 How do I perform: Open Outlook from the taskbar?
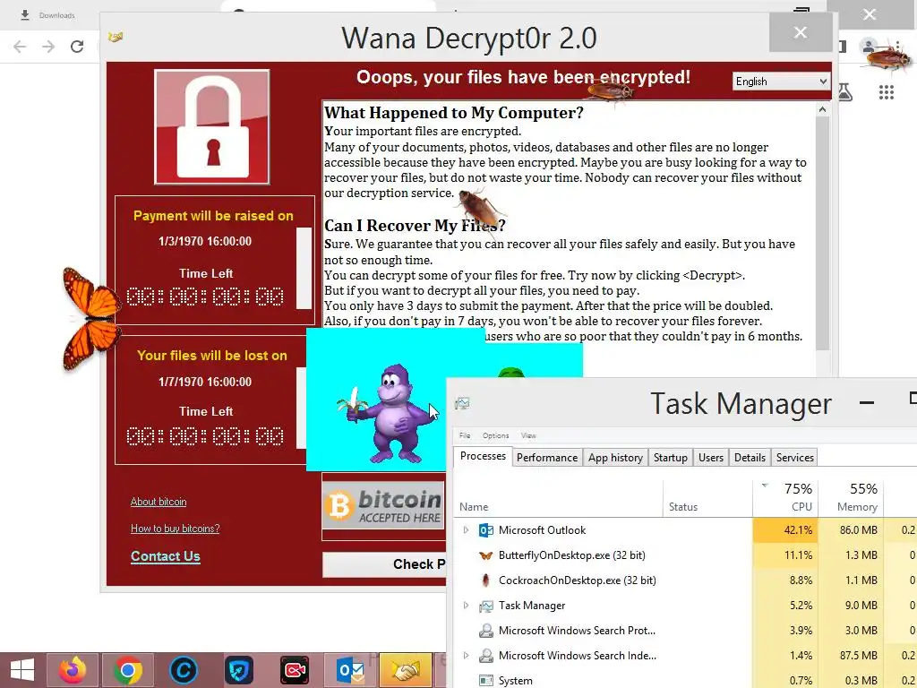[x=350, y=670]
